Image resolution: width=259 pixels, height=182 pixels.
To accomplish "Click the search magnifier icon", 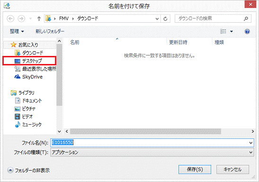I will pyautogui.click(x=246, y=18).
